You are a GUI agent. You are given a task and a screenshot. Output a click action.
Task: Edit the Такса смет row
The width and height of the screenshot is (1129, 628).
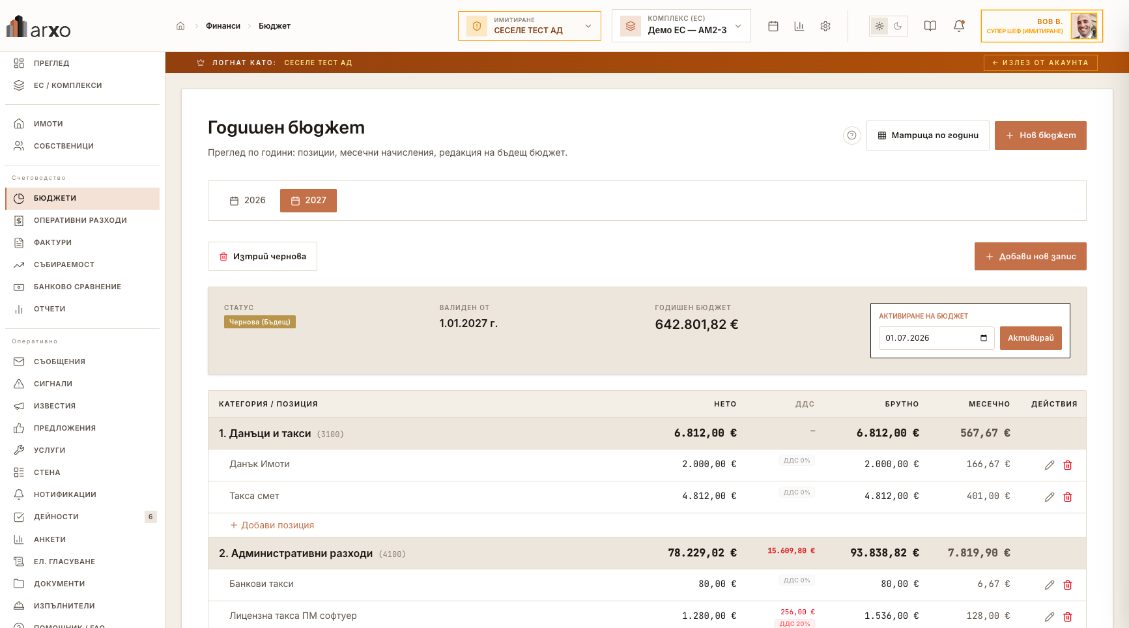click(1050, 497)
